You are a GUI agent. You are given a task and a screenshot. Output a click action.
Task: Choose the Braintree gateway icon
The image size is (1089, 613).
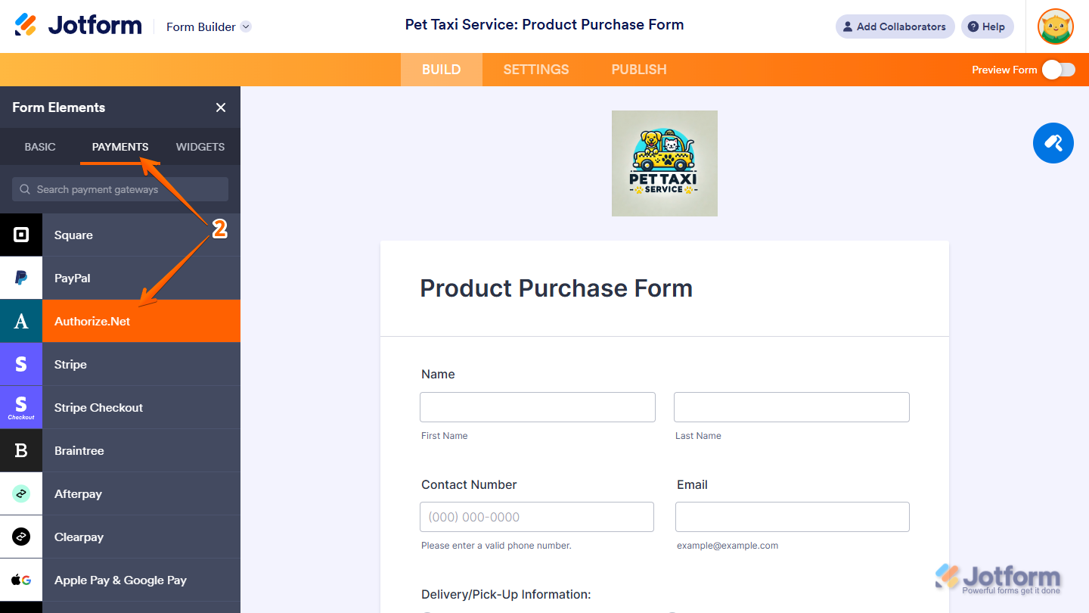[21, 450]
